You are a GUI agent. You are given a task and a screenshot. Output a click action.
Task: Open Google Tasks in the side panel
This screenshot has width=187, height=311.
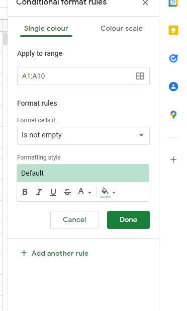point(173,58)
